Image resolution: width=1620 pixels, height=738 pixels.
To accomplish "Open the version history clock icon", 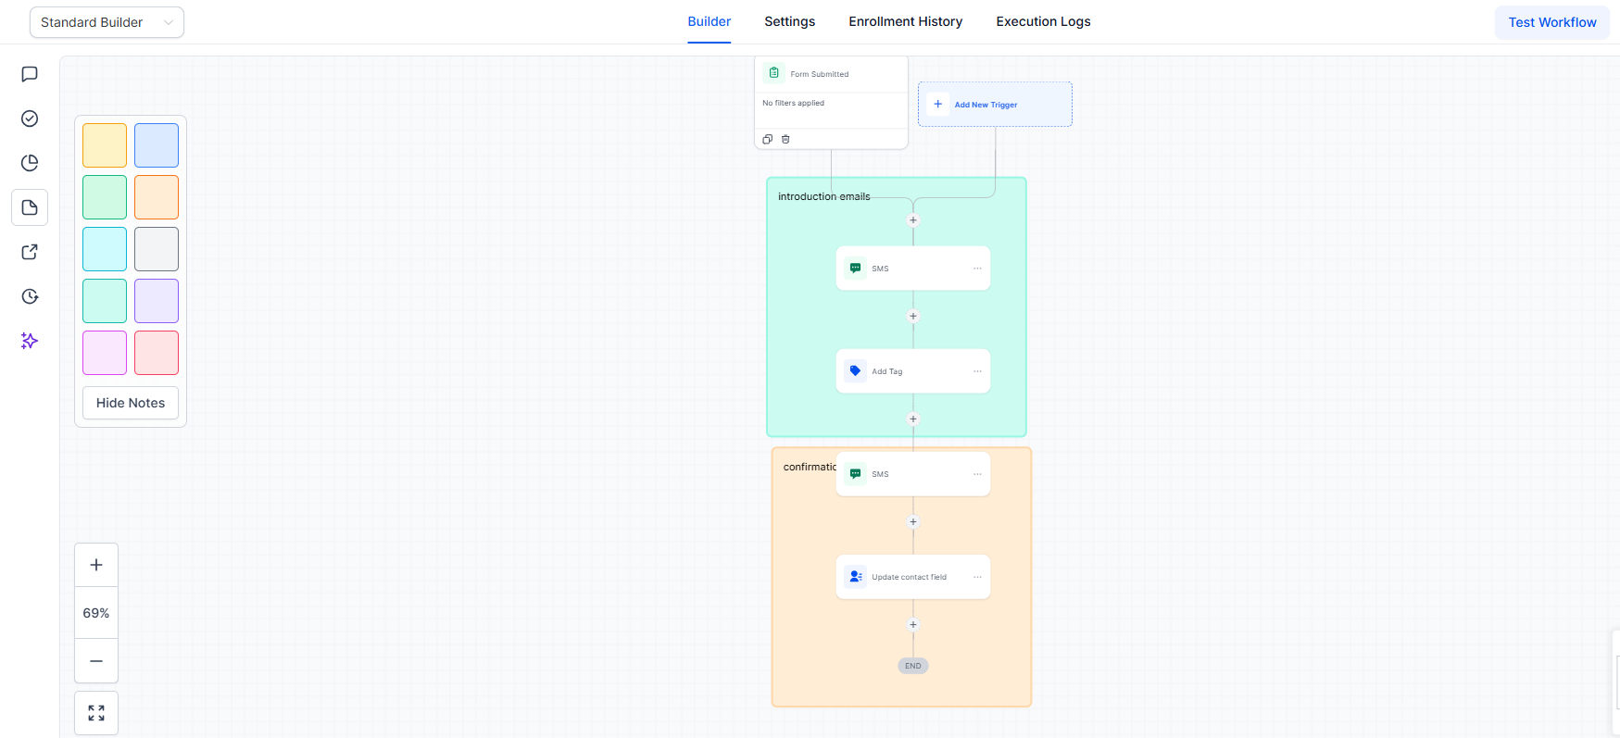I will click(30, 296).
